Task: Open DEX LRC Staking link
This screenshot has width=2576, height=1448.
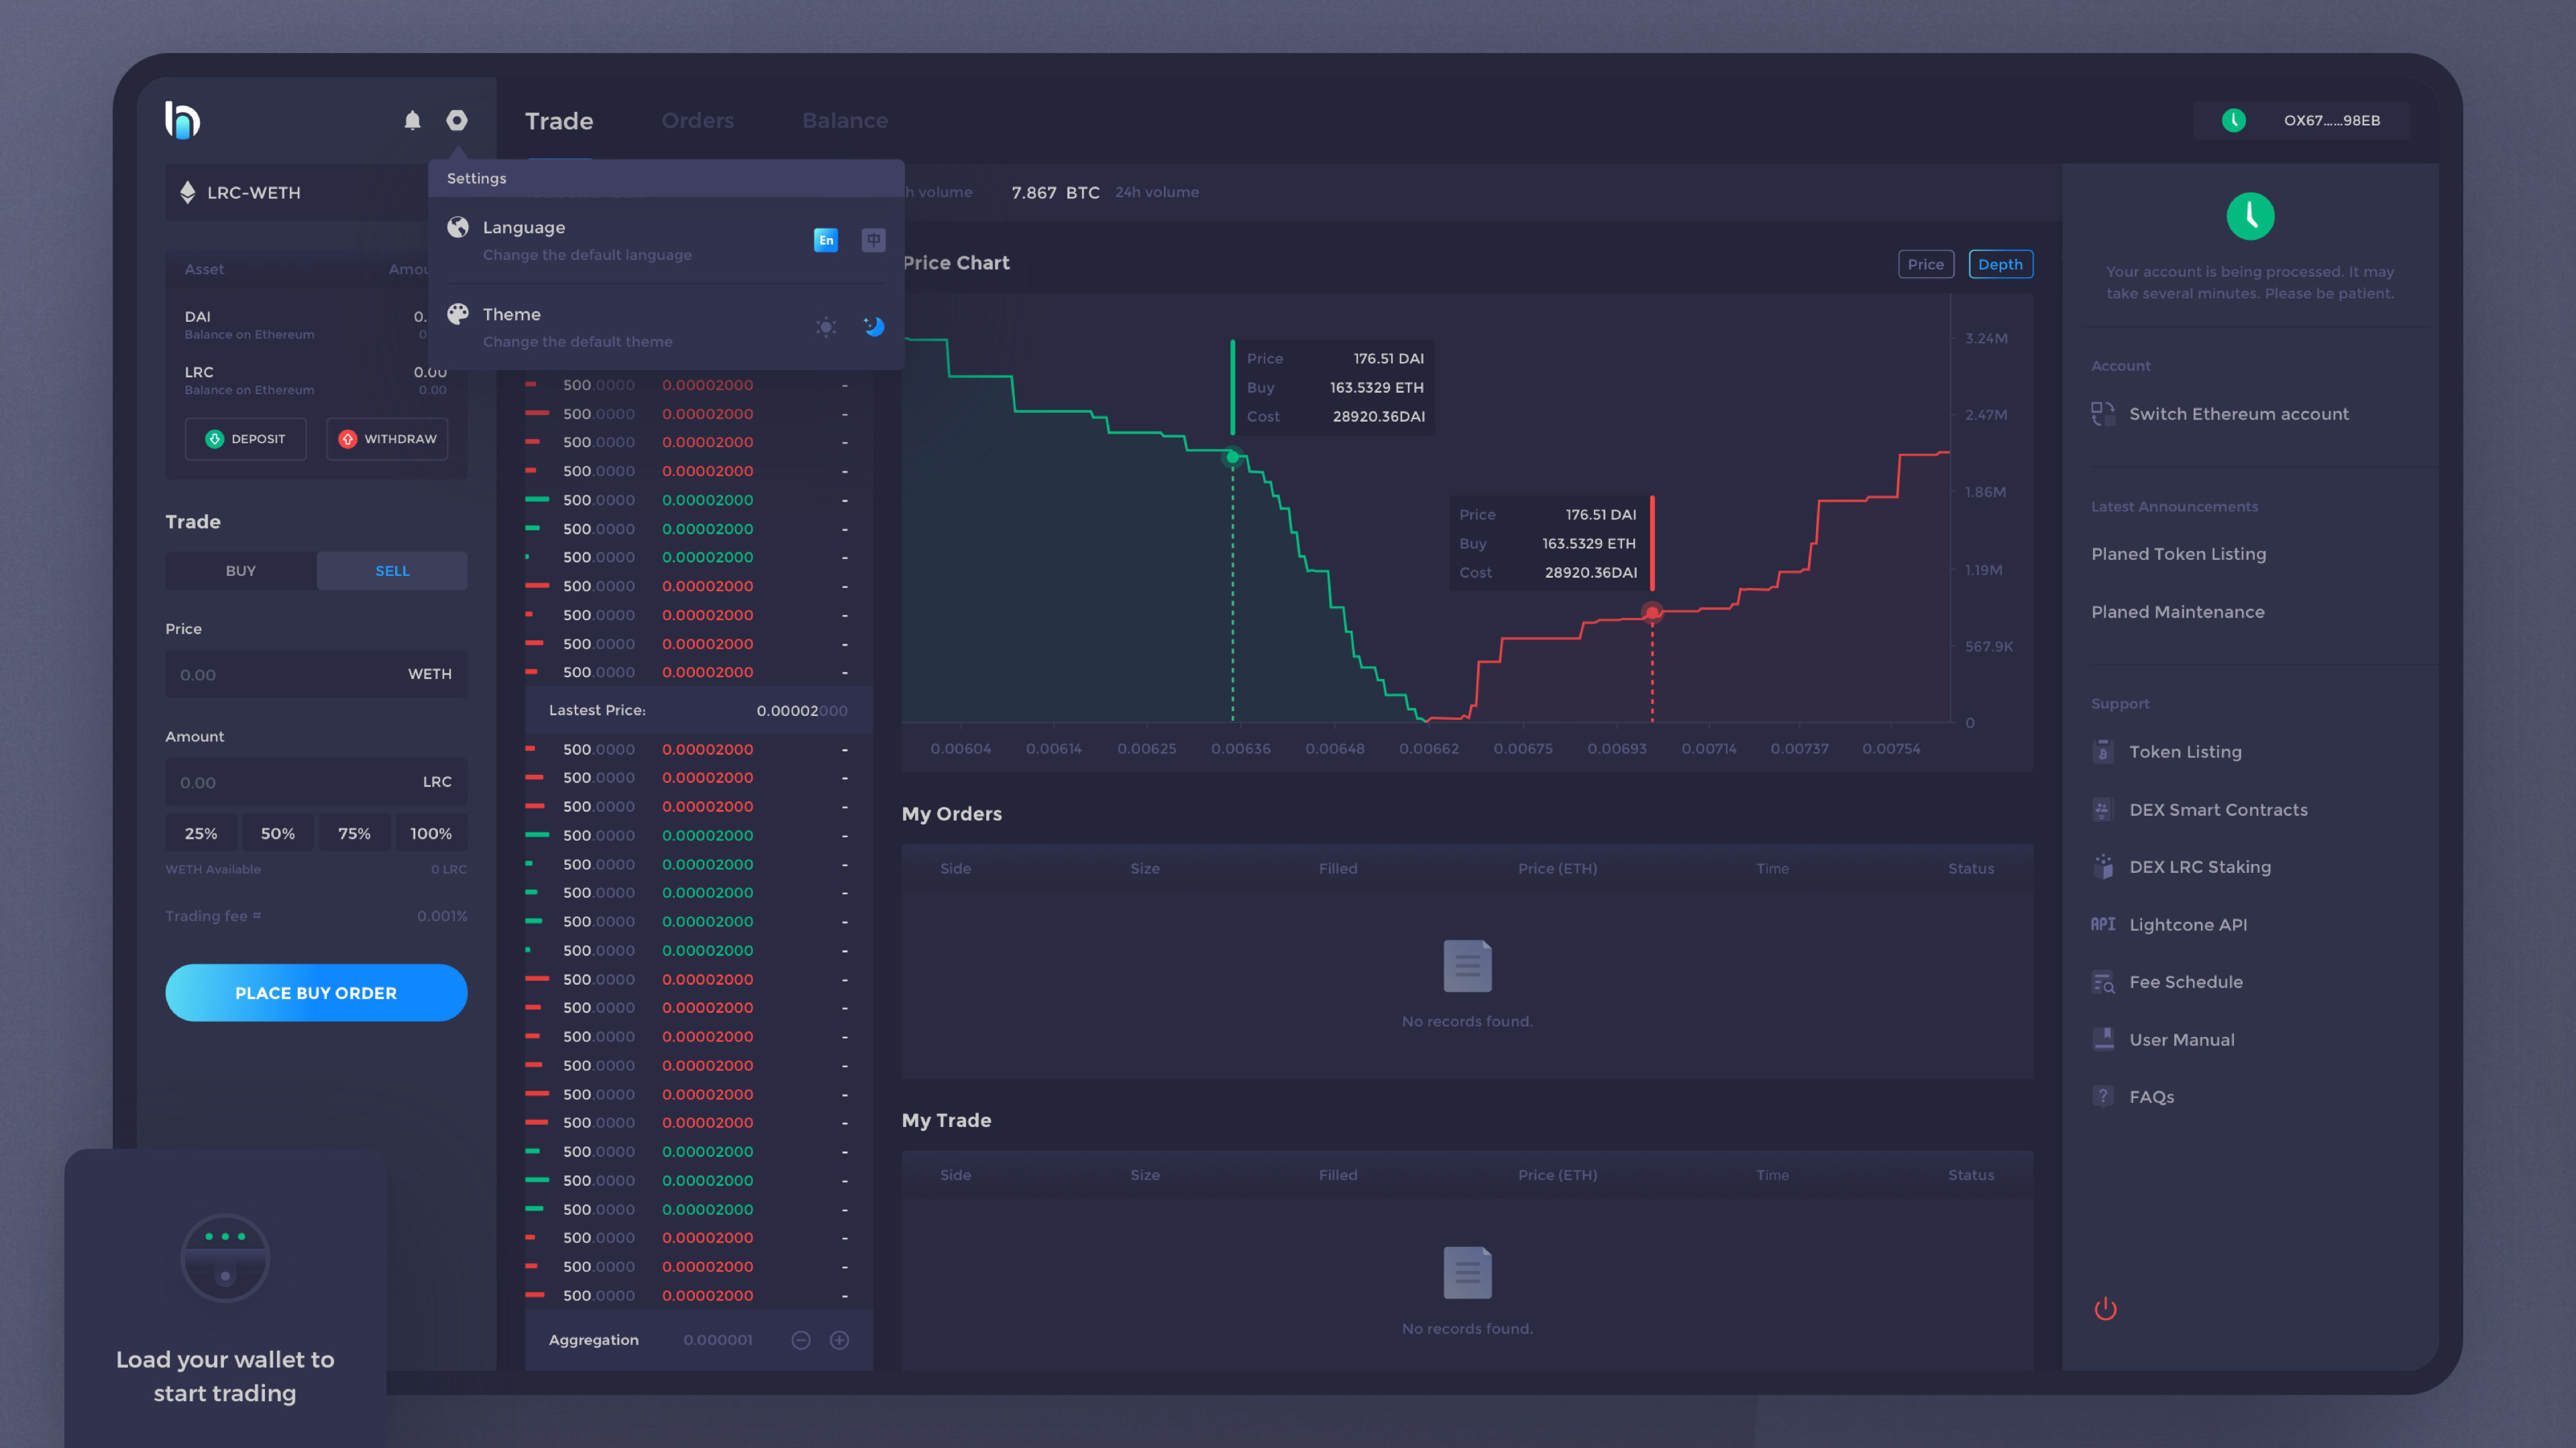Action: pyautogui.click(x=2200, y=866)
